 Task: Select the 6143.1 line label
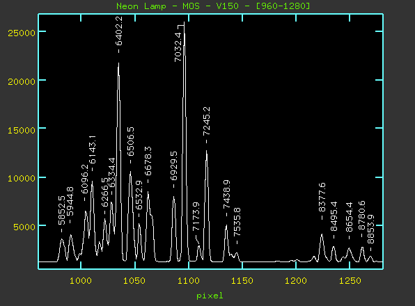(93, 150)
